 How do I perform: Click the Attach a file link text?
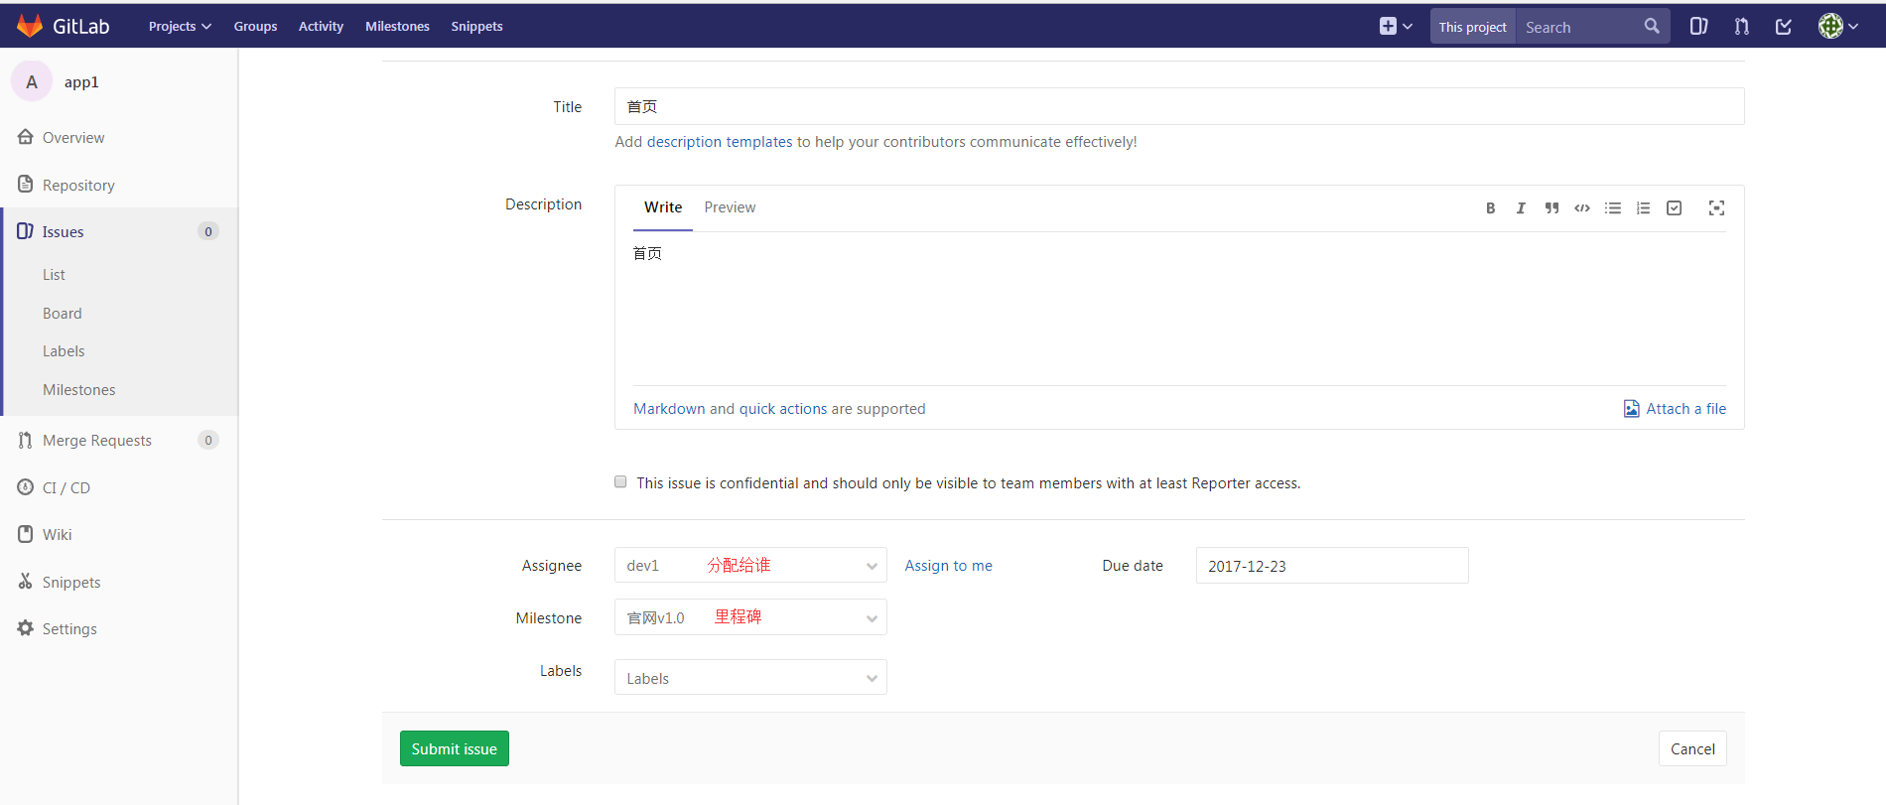tap(1685, 409)
